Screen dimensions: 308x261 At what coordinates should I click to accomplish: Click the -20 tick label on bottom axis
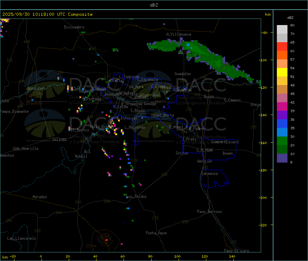click(13, 256)
